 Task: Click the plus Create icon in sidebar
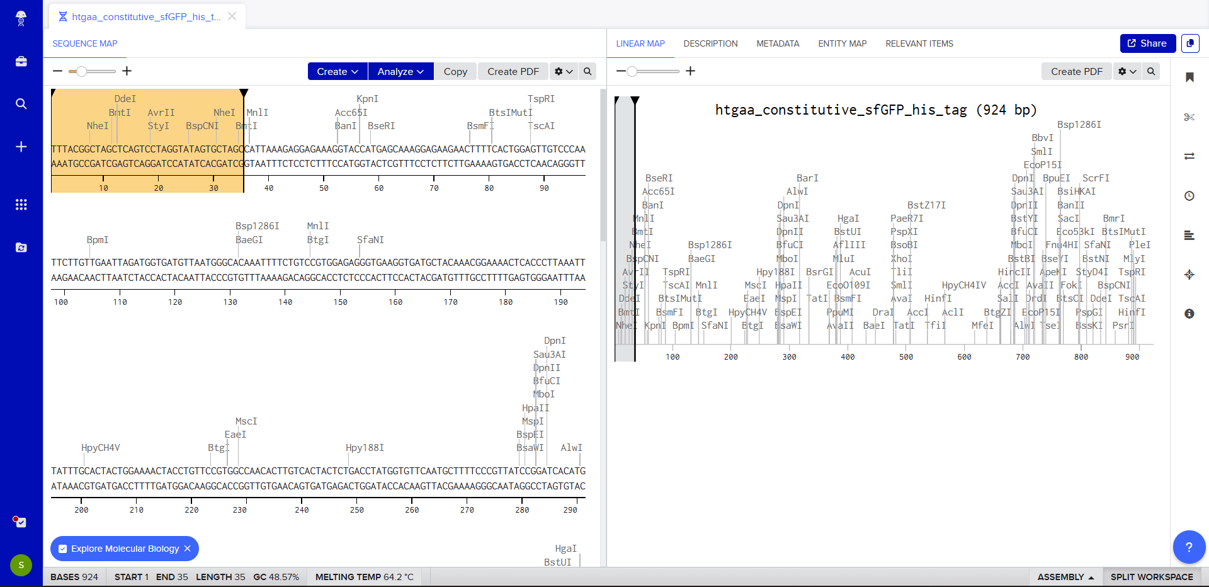click(x=21, y=147)
